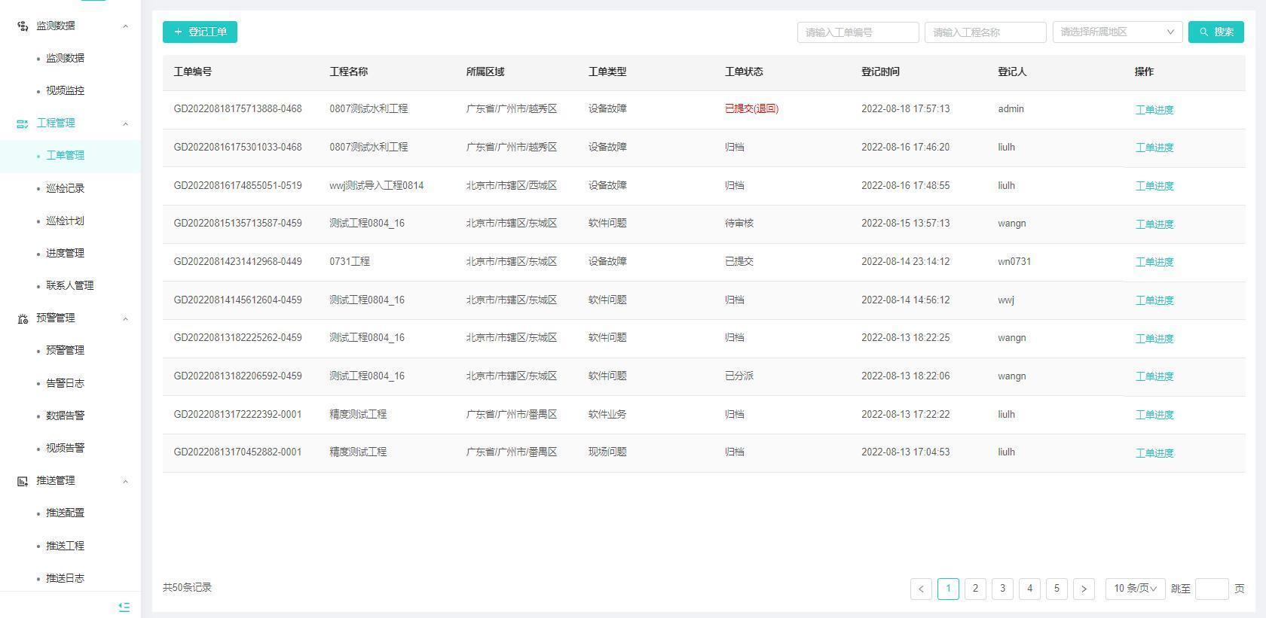Click the 推送管理 section icon in sidebar

pos(23,481)
